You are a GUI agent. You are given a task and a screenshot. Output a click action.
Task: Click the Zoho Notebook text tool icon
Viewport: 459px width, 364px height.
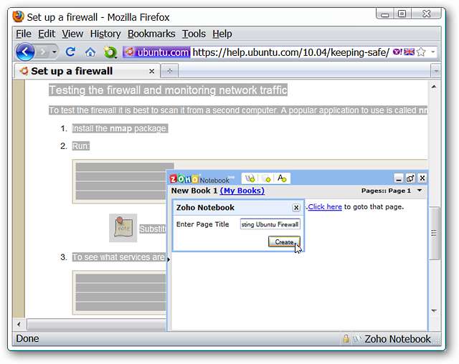click(282, 178)
